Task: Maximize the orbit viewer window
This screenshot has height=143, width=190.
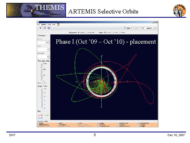Action: click(x=155, y=22)
